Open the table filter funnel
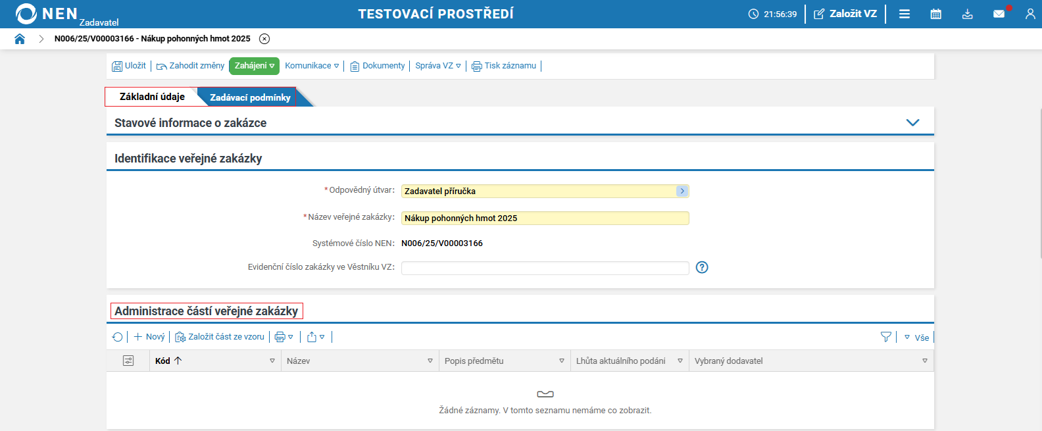The height and width of the screenshot is (431, 1042). [886, 337]
